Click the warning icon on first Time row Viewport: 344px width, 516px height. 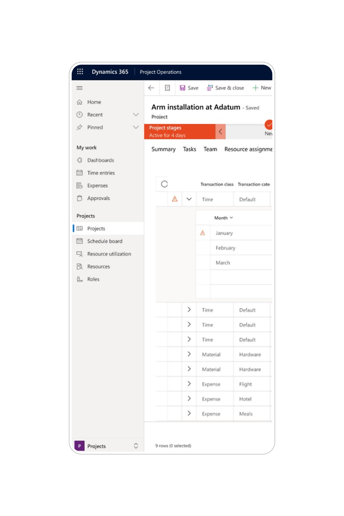pos(175,199)
